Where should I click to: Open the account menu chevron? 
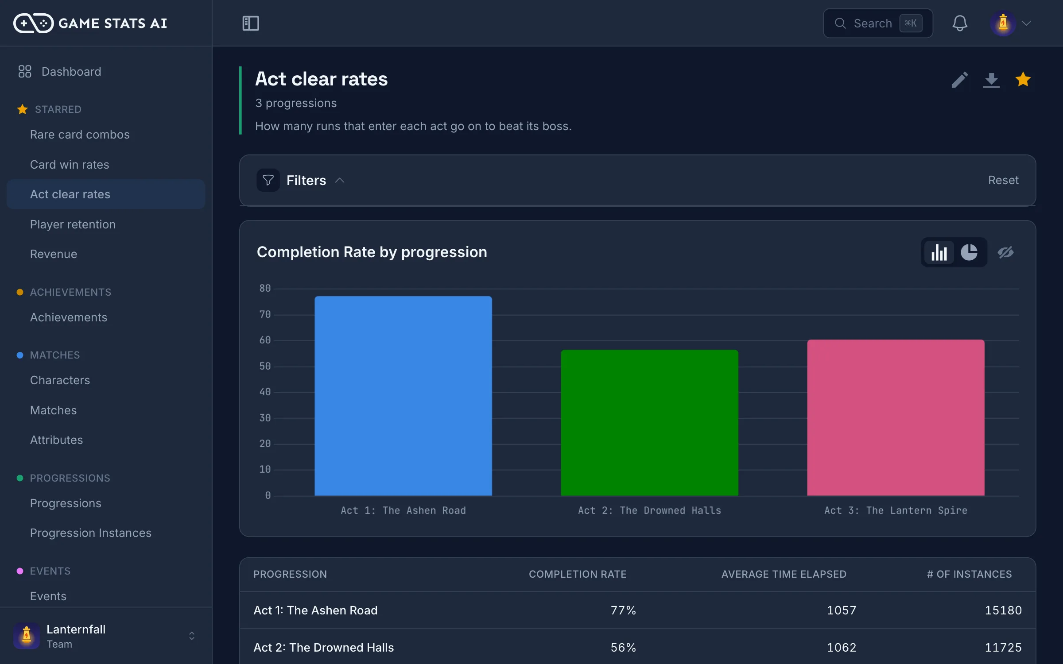pyautogui.click(x=1027, y=23)
